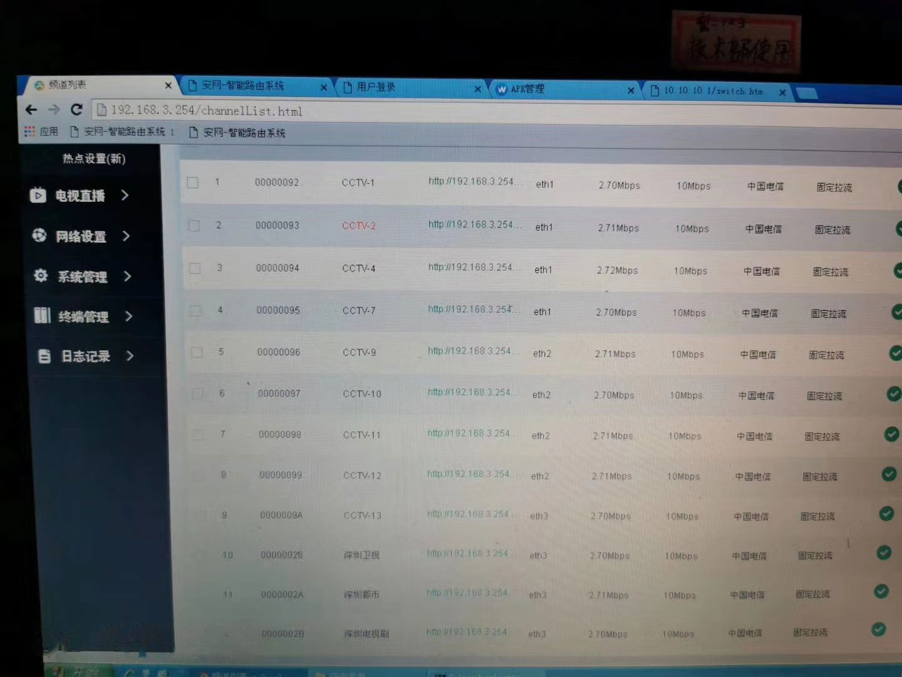Open the CCTV-1 stream URL link
902x677 pixels.
point(474,181)
